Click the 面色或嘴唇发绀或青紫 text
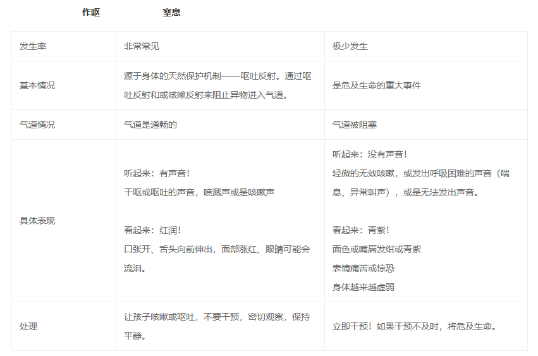Image resolution: width=538 pixels, height=356 pixels. pos(377,249)
